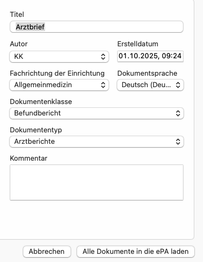
Task: Select the year 2025 in Erstelldatum
Action: coord(146,56)
